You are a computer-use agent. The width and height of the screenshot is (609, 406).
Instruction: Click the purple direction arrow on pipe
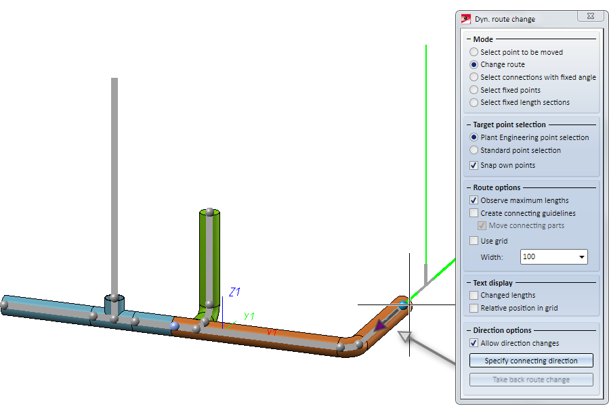pos(381,325)
